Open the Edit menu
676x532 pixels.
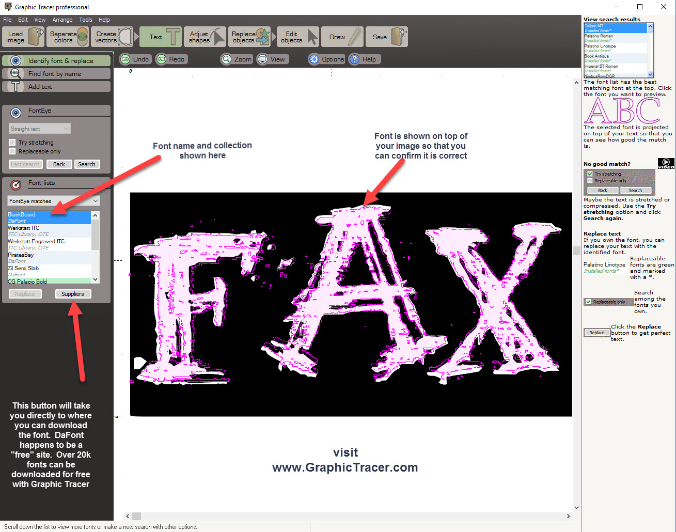point(23,20)
